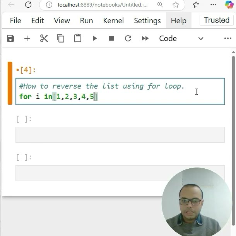Open the browser favorites list
This screenshot has width=236, height=236.
(196, 5)
